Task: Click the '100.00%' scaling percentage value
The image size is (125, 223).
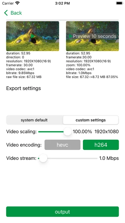Action: point(82,132)
